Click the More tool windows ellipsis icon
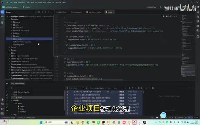The image size is (200, 125). coord(2,27)
